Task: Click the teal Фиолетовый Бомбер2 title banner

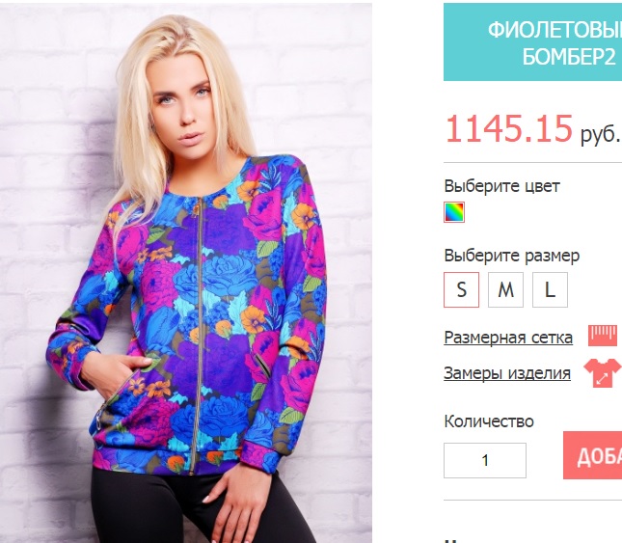Action: click(532, 42)
